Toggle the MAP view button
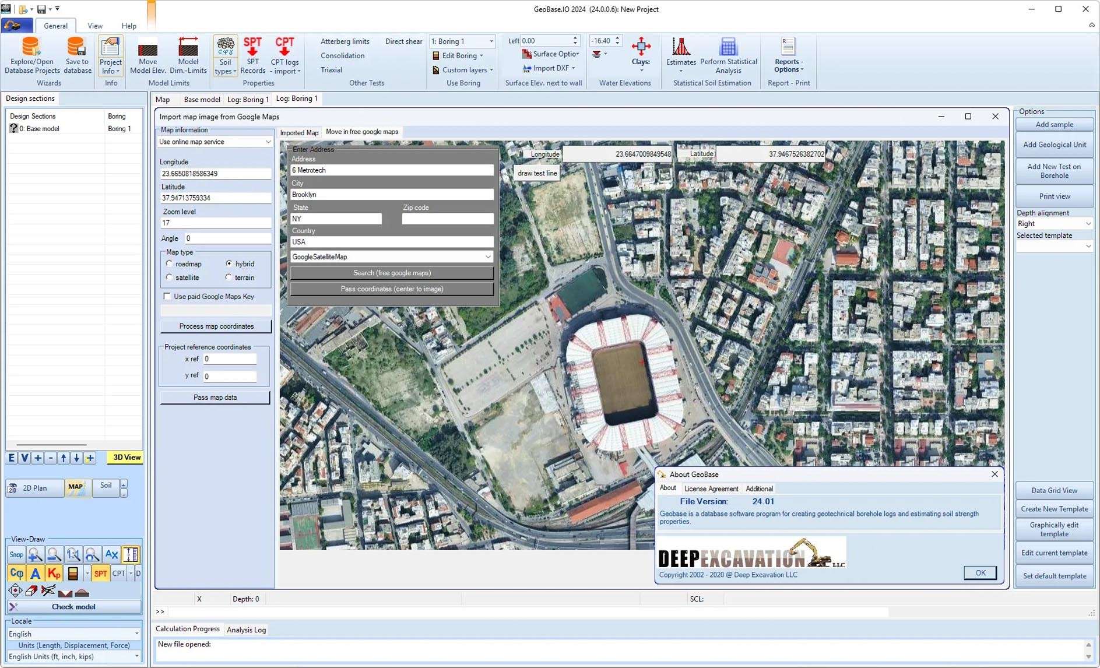1100x668 pixels. click(x=76, y=487)
